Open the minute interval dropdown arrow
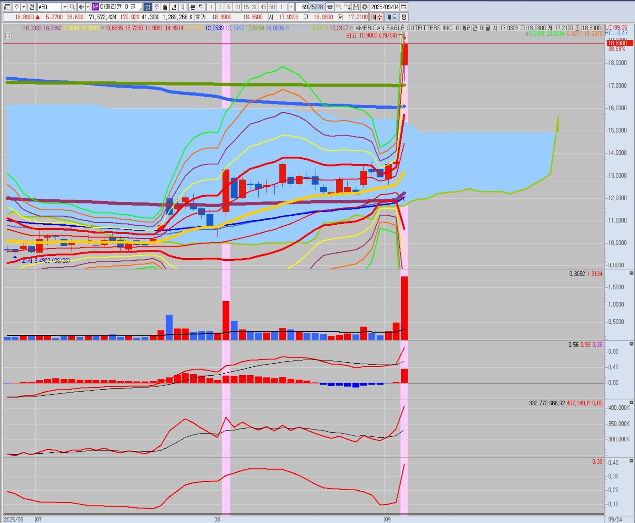The width and height of the screenshot is (635, 523). (x=291, y=7)
